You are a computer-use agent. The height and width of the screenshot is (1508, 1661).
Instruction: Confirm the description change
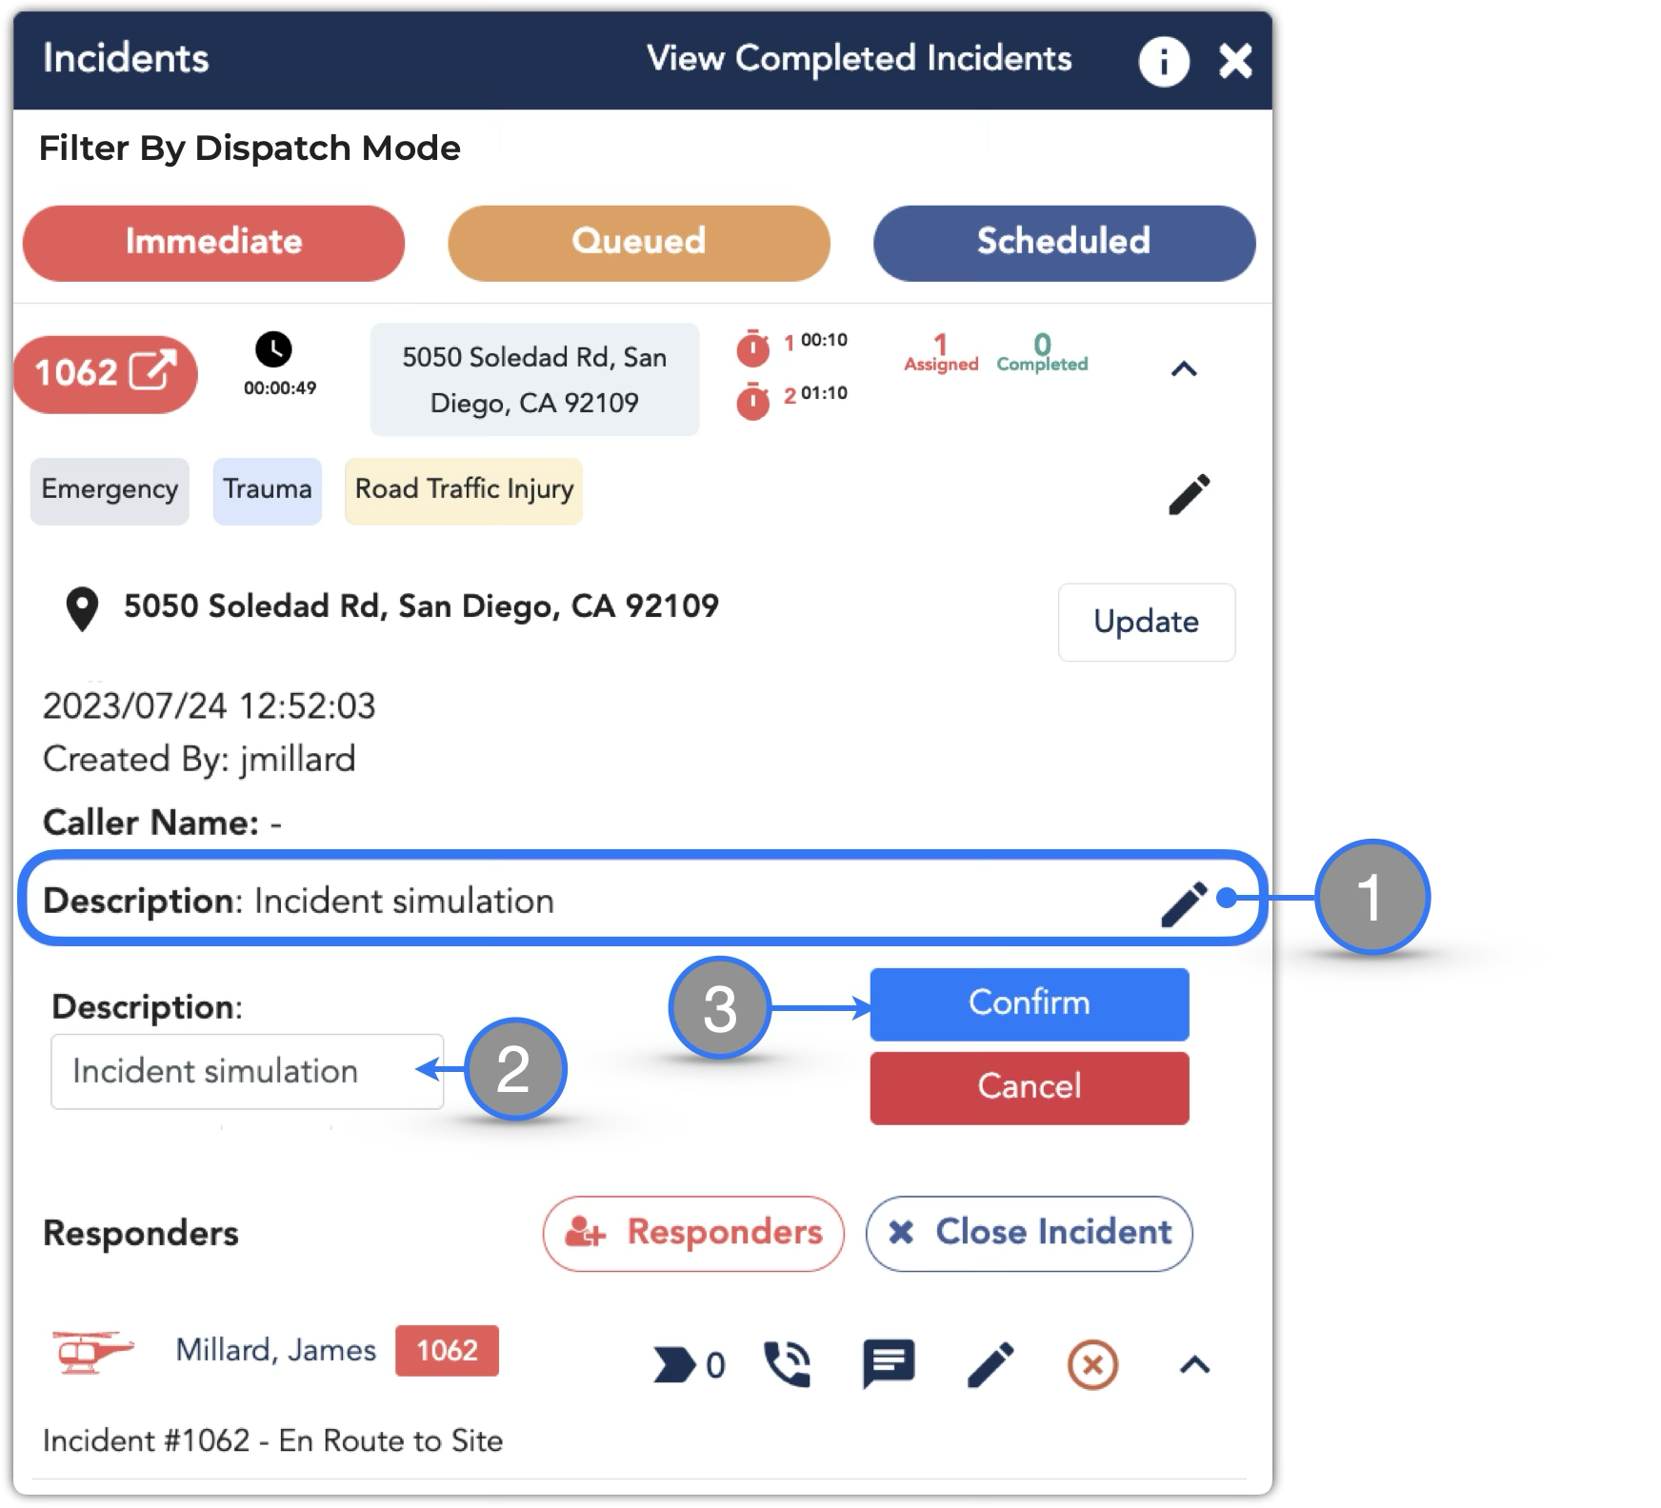(1029, 1003)
